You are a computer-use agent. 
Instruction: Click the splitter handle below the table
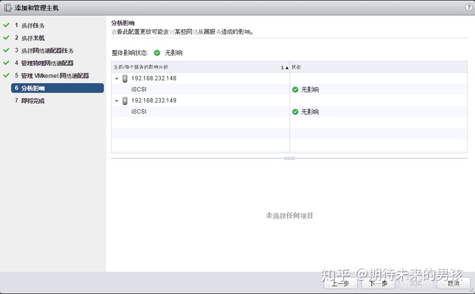click(x=290, y=159)
